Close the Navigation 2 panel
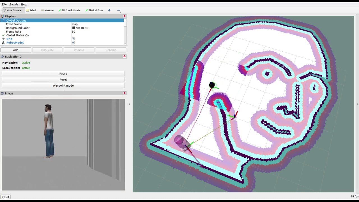 pos(125,56)
